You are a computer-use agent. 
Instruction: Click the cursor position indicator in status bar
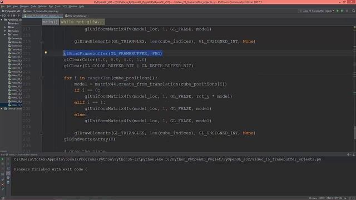click(x=322, y=198)
